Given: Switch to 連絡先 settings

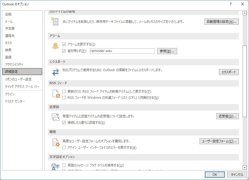Looking at the screenshot, I should point(22,36).
